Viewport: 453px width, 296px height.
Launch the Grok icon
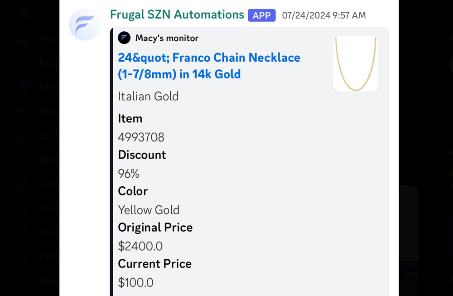pos(23,136)
